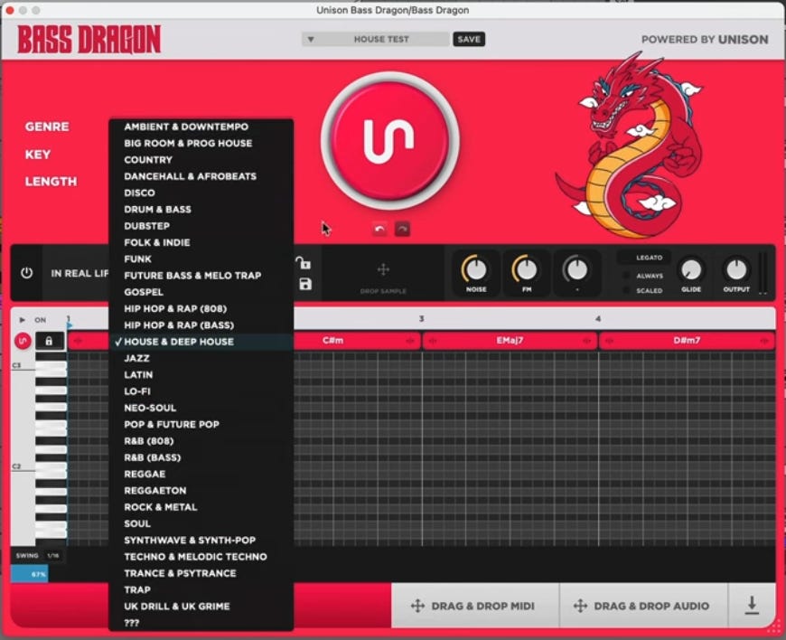Toggle the chord track lock icon
The image size is (786, 640).
pyautogui.click(x=49, y=341)
